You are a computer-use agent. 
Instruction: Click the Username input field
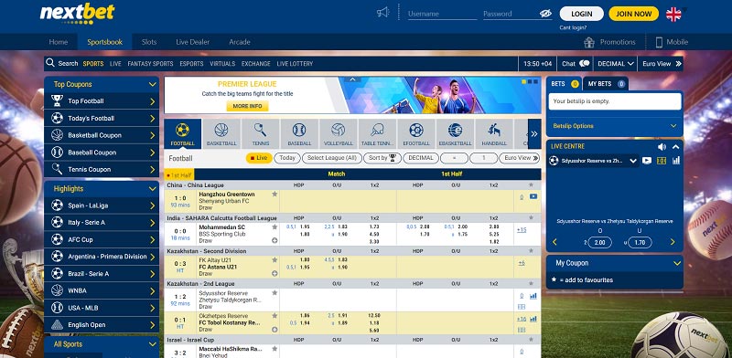click(442, 14)
